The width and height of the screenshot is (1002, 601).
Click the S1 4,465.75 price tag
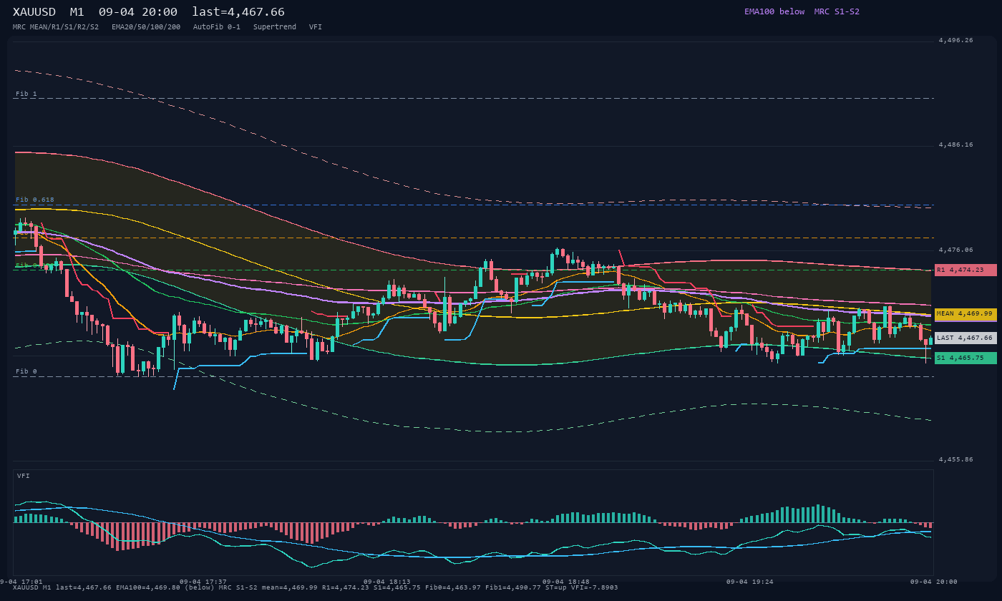[x=965, y=358]
